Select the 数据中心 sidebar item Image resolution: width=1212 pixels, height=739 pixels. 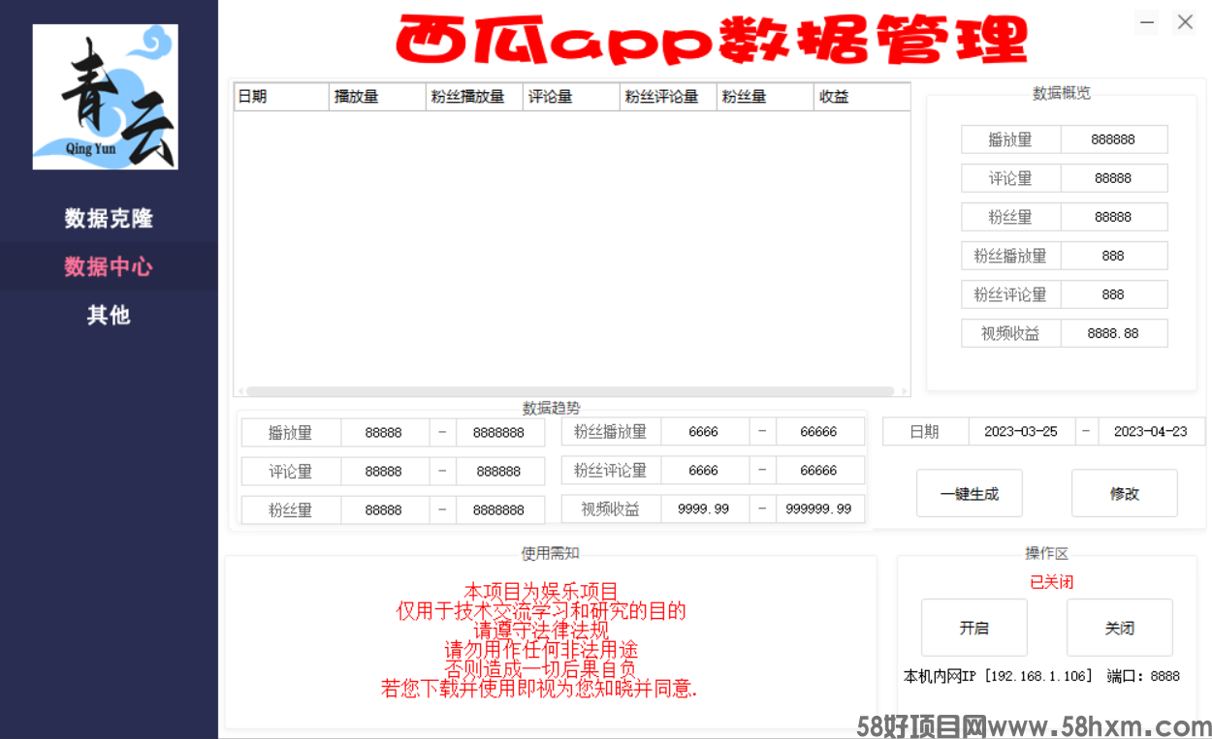tap(109, 266)
